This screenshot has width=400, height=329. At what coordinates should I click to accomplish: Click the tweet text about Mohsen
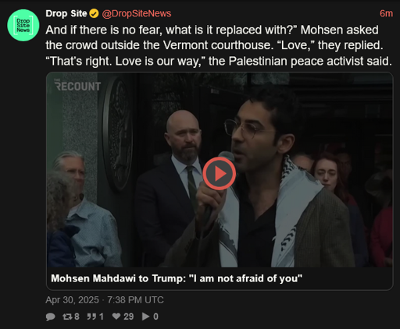219,45
